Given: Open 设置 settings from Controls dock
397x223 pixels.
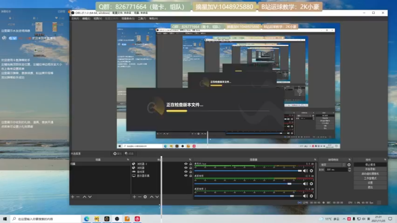Looking at the screenshot, I should (370, 183).
